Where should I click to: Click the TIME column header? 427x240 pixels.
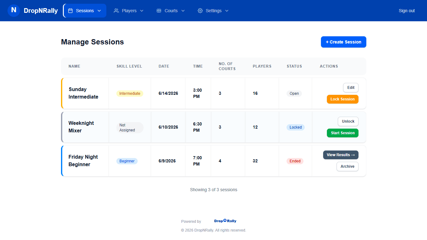[x=198, y=66]
